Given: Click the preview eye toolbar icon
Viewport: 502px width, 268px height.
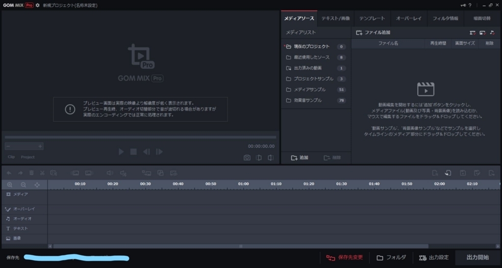Looking at the screenshot, I should [174, 173].
